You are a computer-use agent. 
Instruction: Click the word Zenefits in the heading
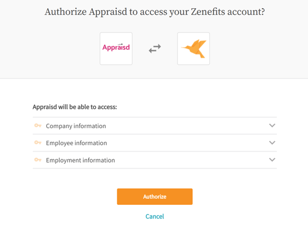(208, 12)
